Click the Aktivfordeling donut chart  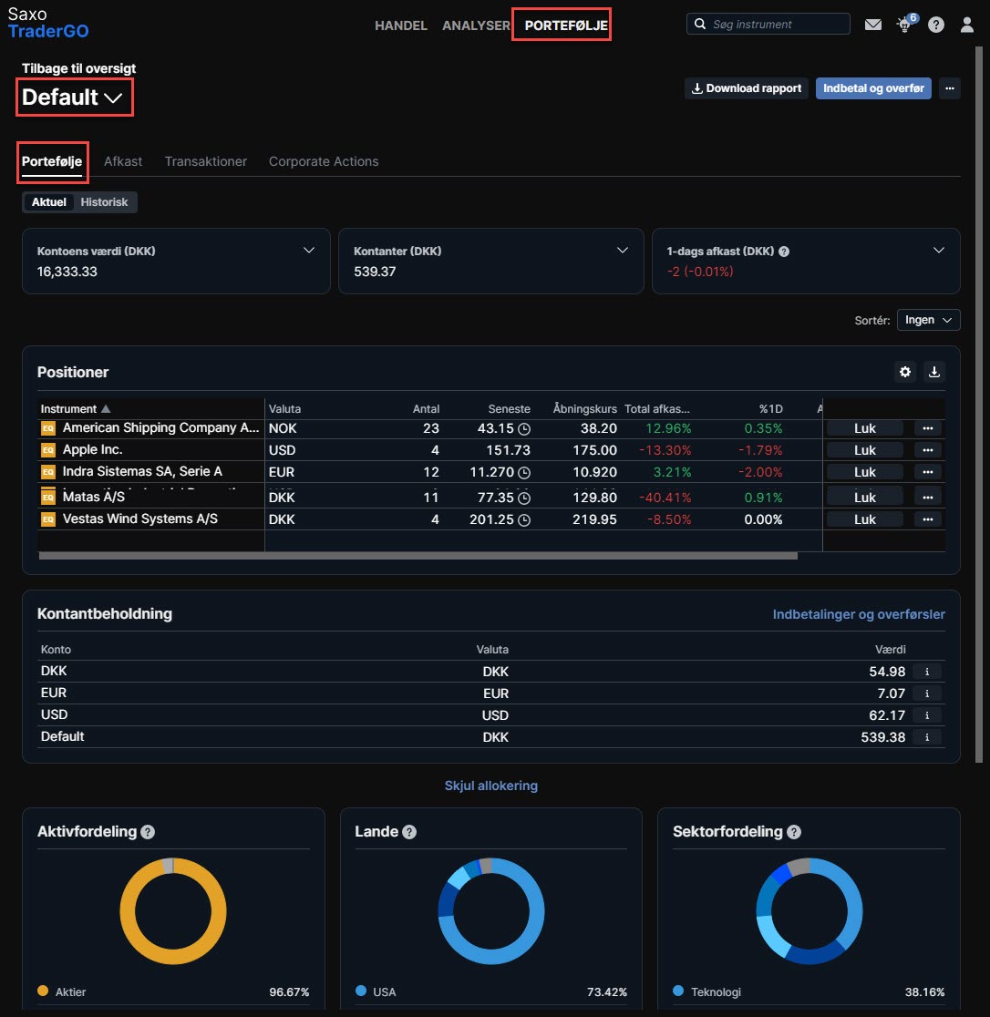(x=173, y=911)
